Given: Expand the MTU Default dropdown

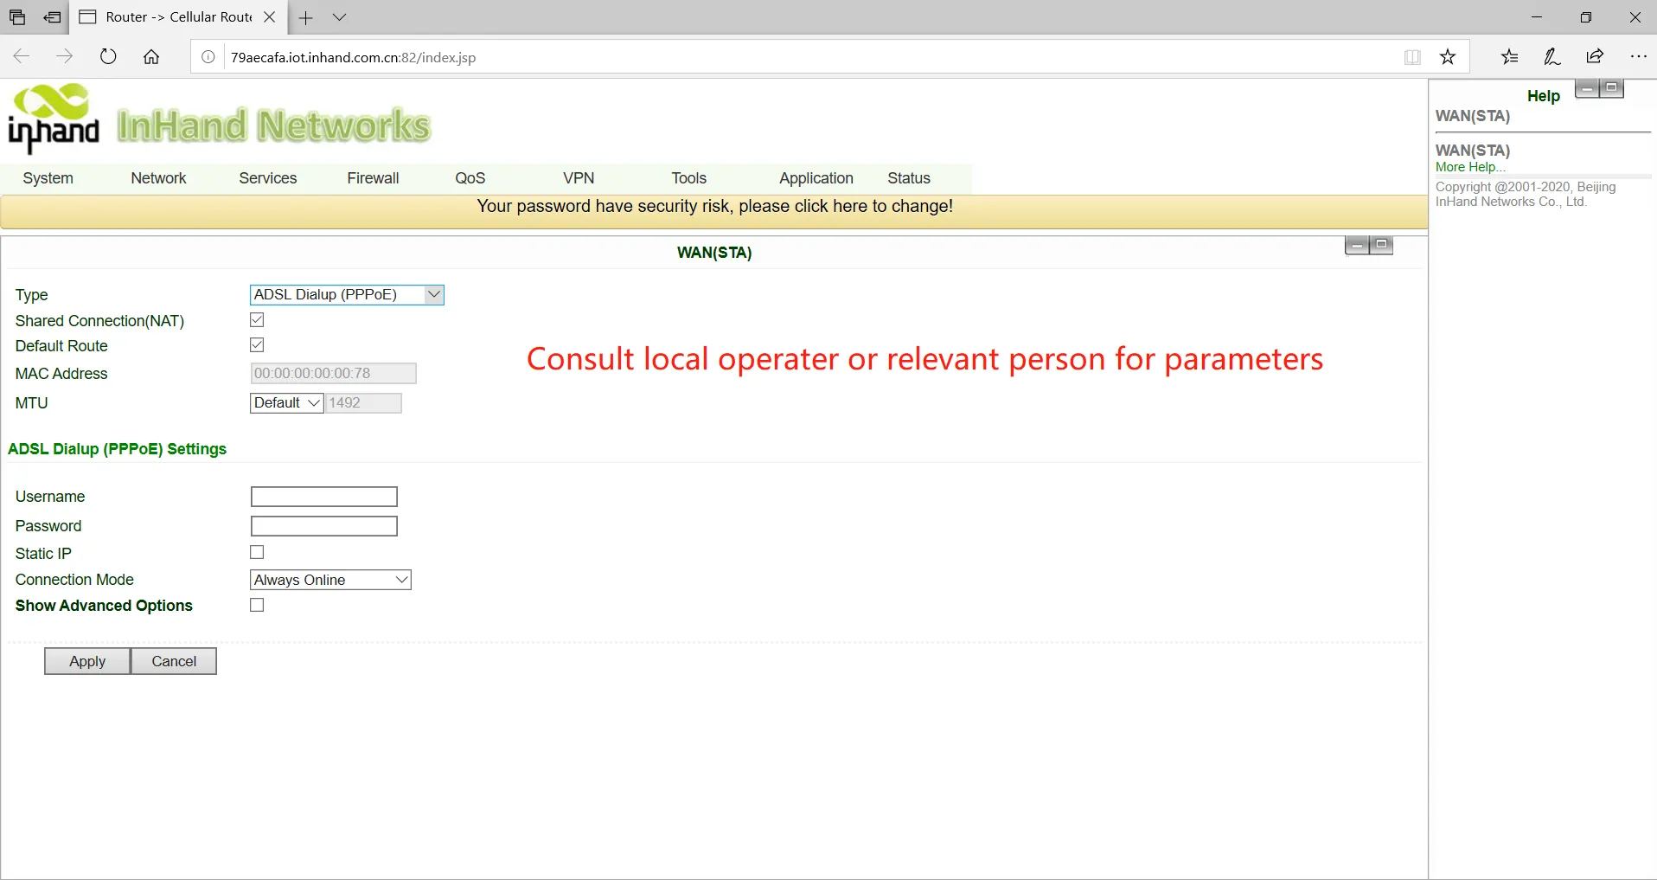Looking at the screenshot, I should [287, 403].
